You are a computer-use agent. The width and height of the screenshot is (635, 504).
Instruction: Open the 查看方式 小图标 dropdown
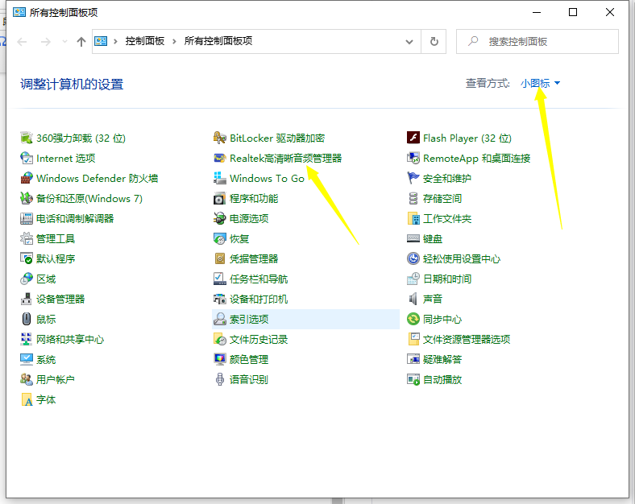pos(540,83)
